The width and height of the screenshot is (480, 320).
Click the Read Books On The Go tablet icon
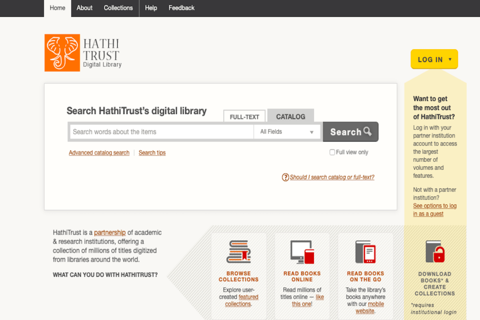coord(365,252)
